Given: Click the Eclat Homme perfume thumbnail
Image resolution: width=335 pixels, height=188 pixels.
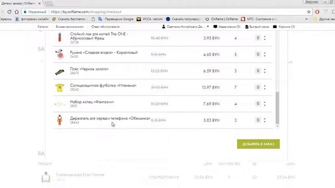Looking at the screenshot, I should point(46,177).
